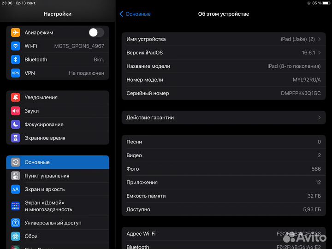The image size is (332, 249).
Task: Tap the VPN icon
Action: pyautogui.click(x=16, y=73)
